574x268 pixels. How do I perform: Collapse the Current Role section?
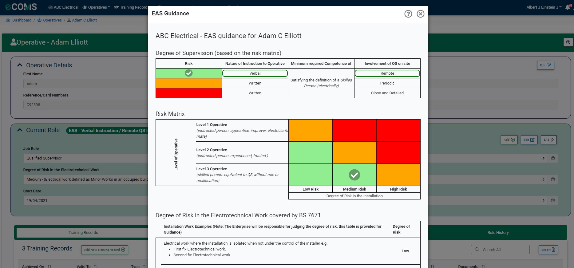[20, 130]
